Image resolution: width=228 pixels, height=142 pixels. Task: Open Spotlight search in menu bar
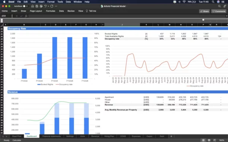coord(213,2)
